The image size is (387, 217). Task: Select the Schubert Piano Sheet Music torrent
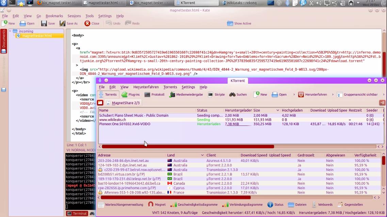click(241, 115)
